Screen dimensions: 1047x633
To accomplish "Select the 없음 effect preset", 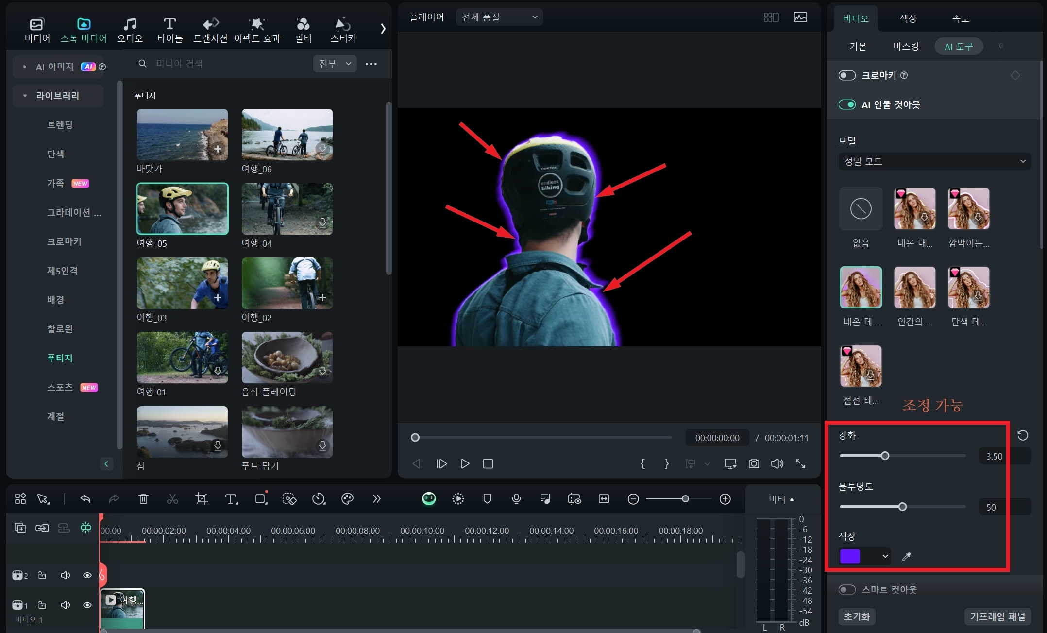I will (861, 209).
